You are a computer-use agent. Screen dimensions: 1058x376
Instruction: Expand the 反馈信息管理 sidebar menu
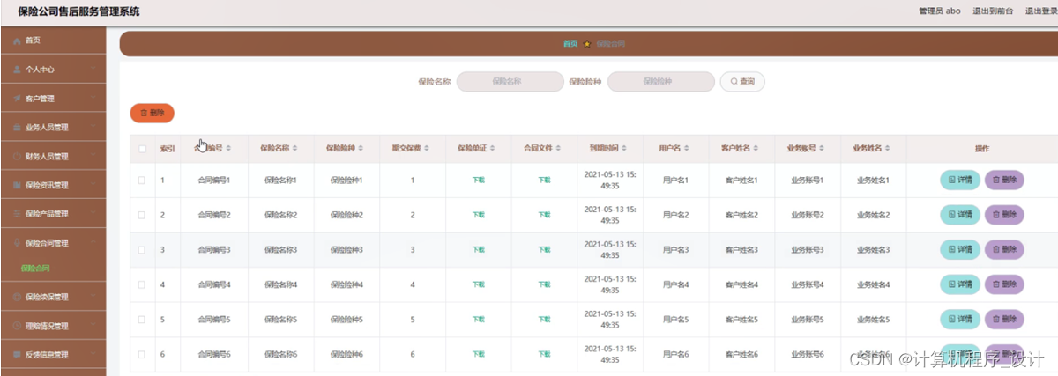pyautogui.click(x=53, y=355)
